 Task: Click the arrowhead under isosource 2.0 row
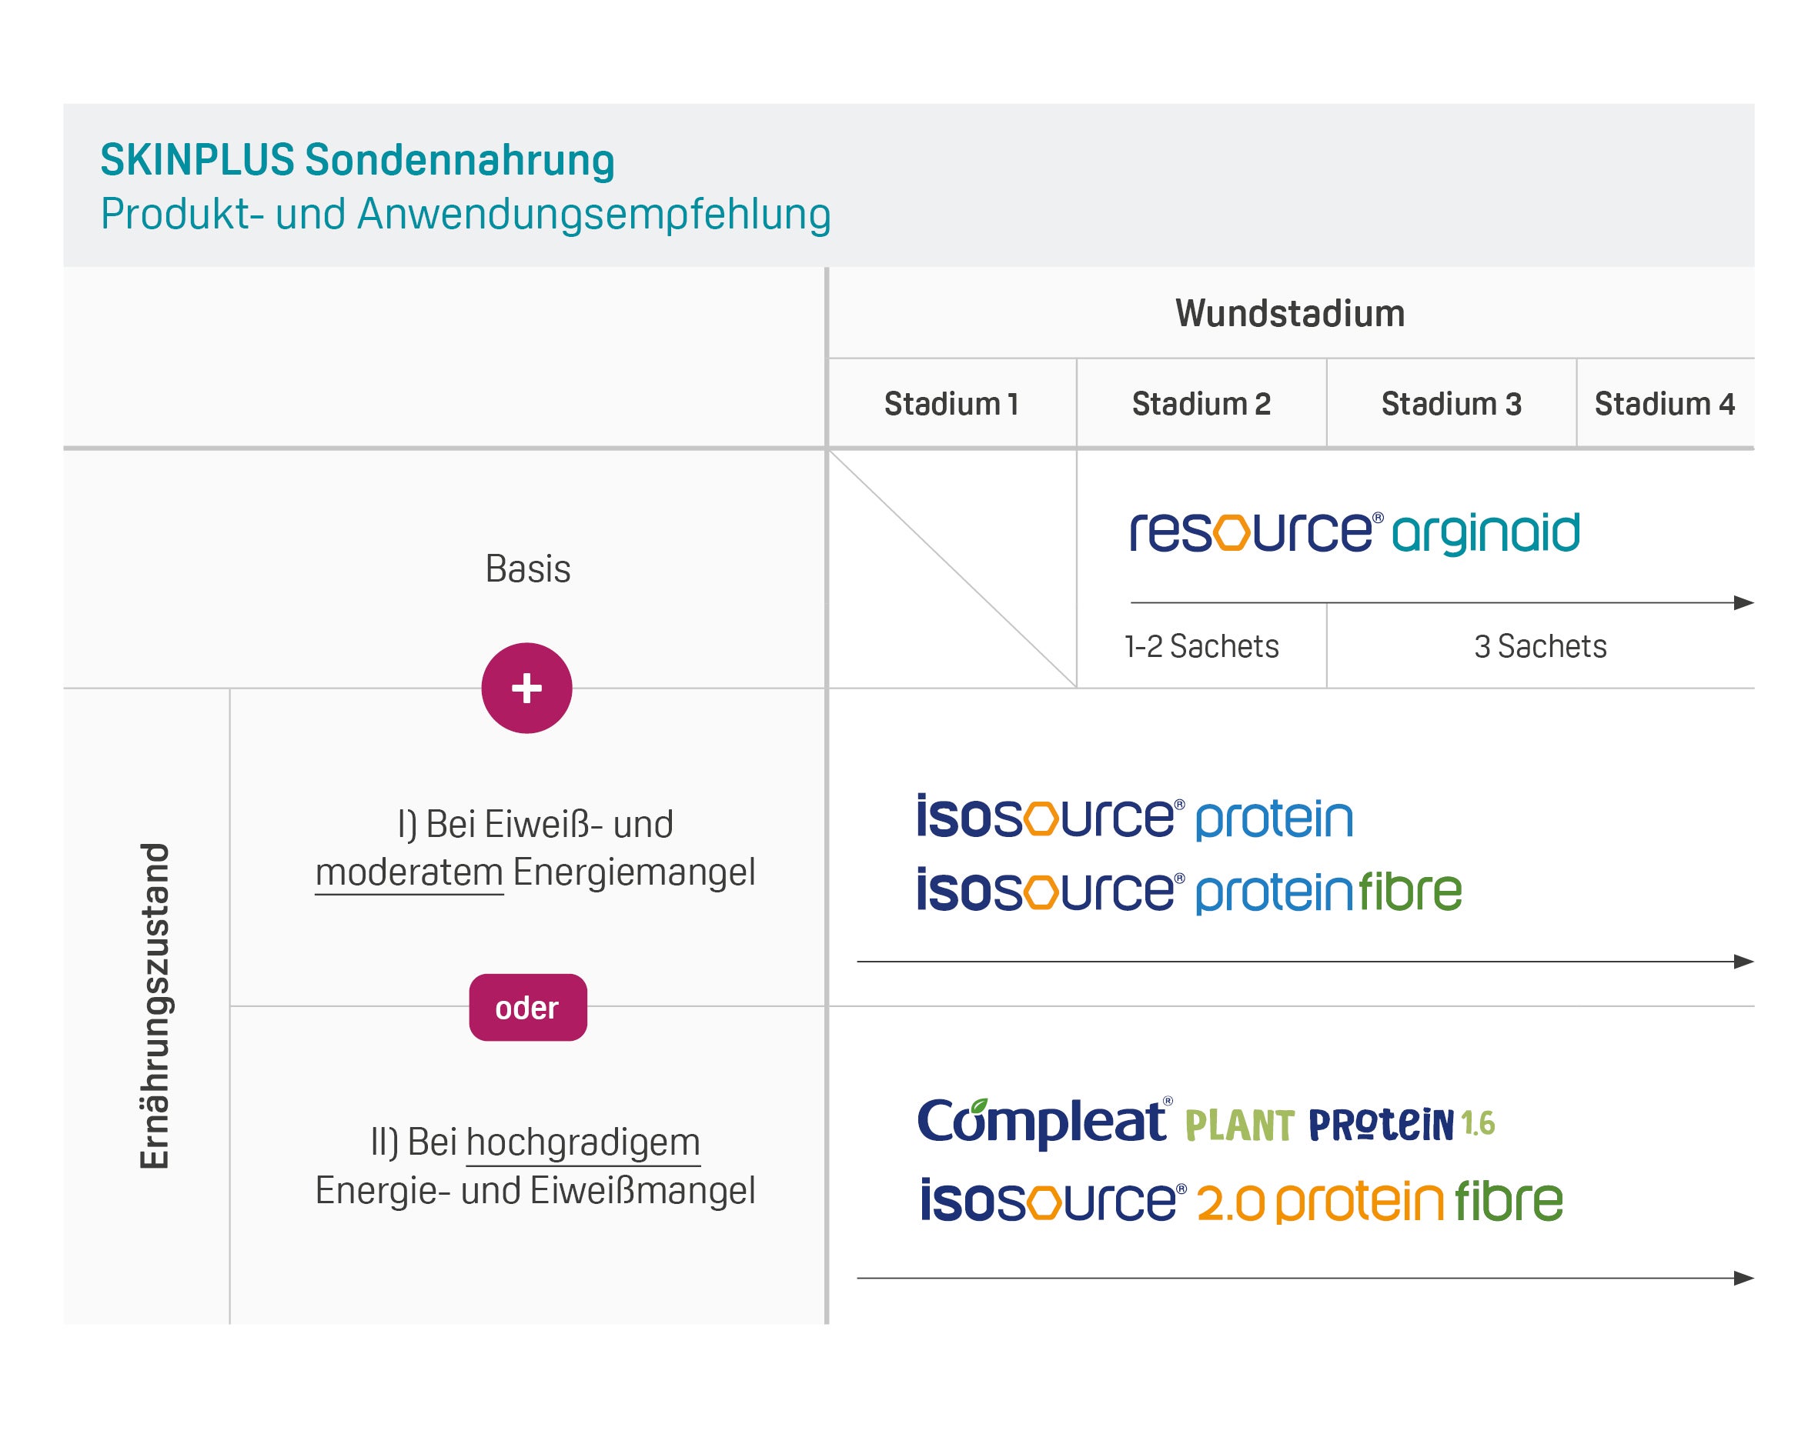[x=1743, y=1279]
